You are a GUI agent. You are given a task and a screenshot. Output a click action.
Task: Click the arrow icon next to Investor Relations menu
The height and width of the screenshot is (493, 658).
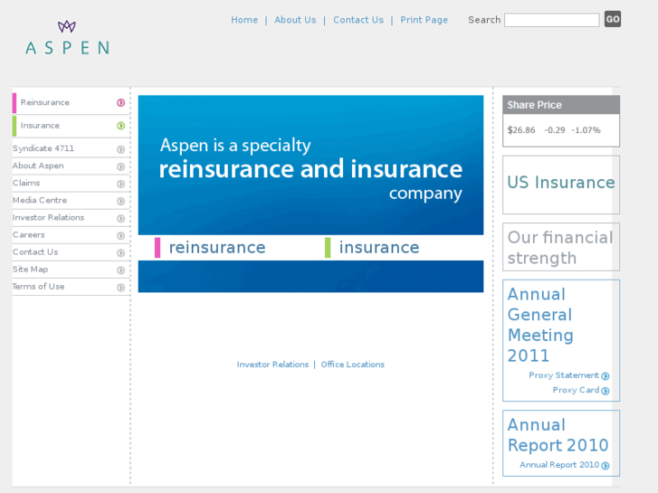[x=121, y=218]
